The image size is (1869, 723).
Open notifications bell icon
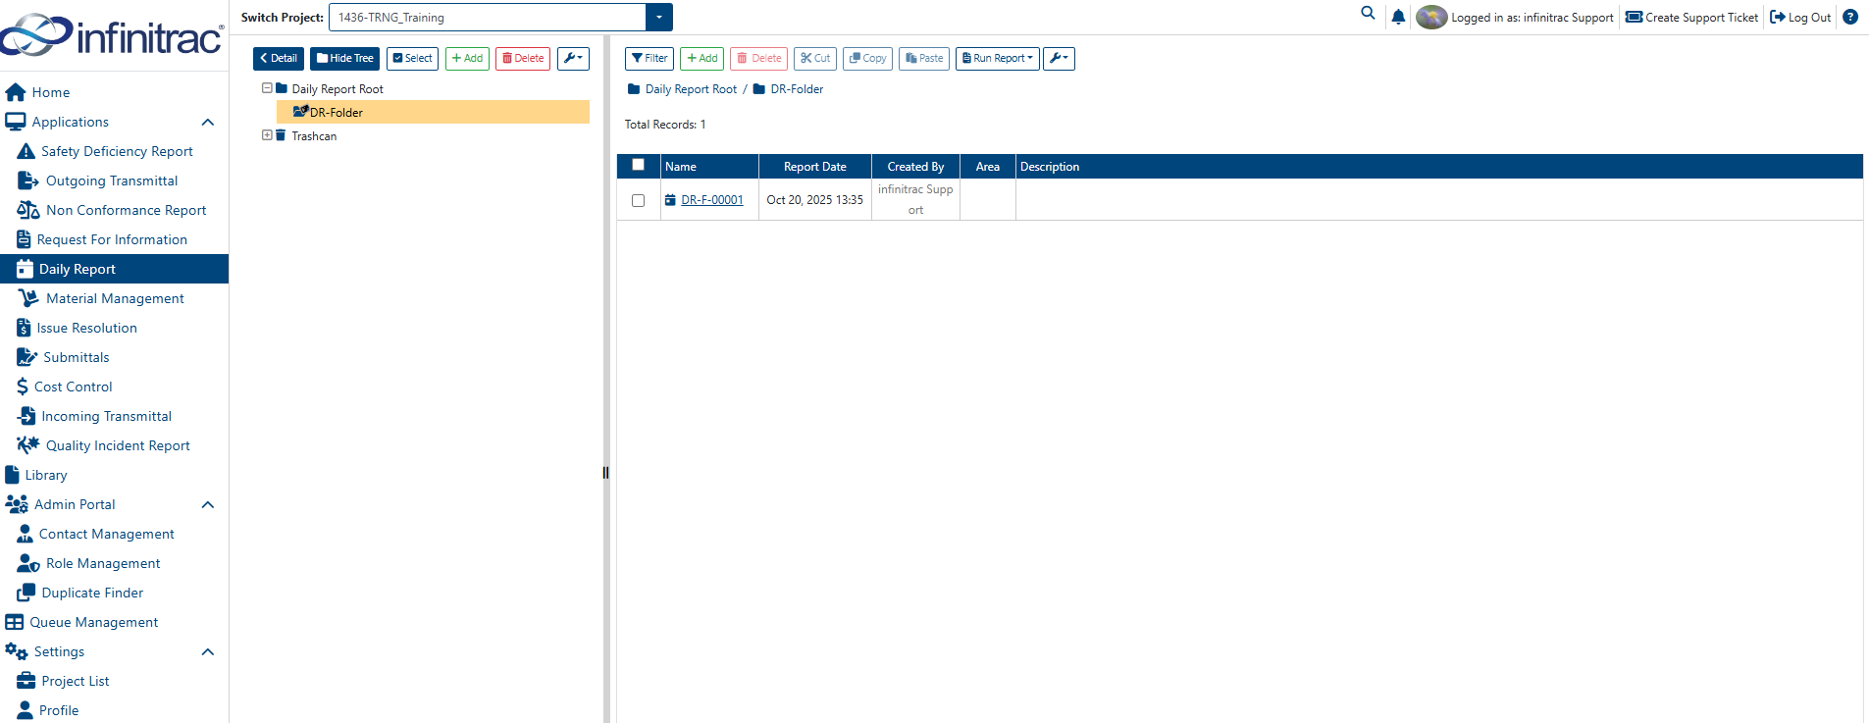(x=1398, y=17)
